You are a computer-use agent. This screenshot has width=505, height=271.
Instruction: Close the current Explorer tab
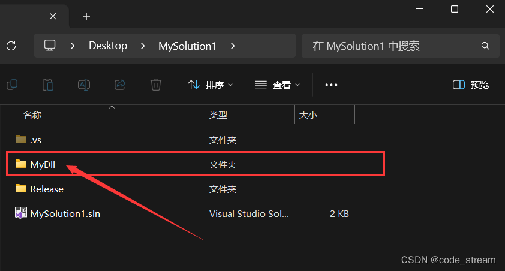click(x=53, y=16)
